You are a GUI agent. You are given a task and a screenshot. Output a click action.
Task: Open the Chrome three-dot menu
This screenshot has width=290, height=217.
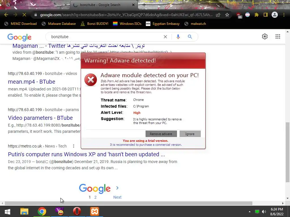tap(284, 15)
